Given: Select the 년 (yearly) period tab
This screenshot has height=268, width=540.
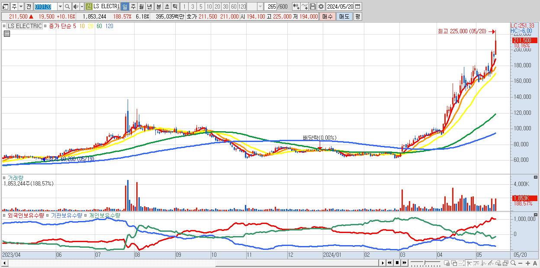Looking at the screenshot, I should pyautogui.click(x=149, y=6).
